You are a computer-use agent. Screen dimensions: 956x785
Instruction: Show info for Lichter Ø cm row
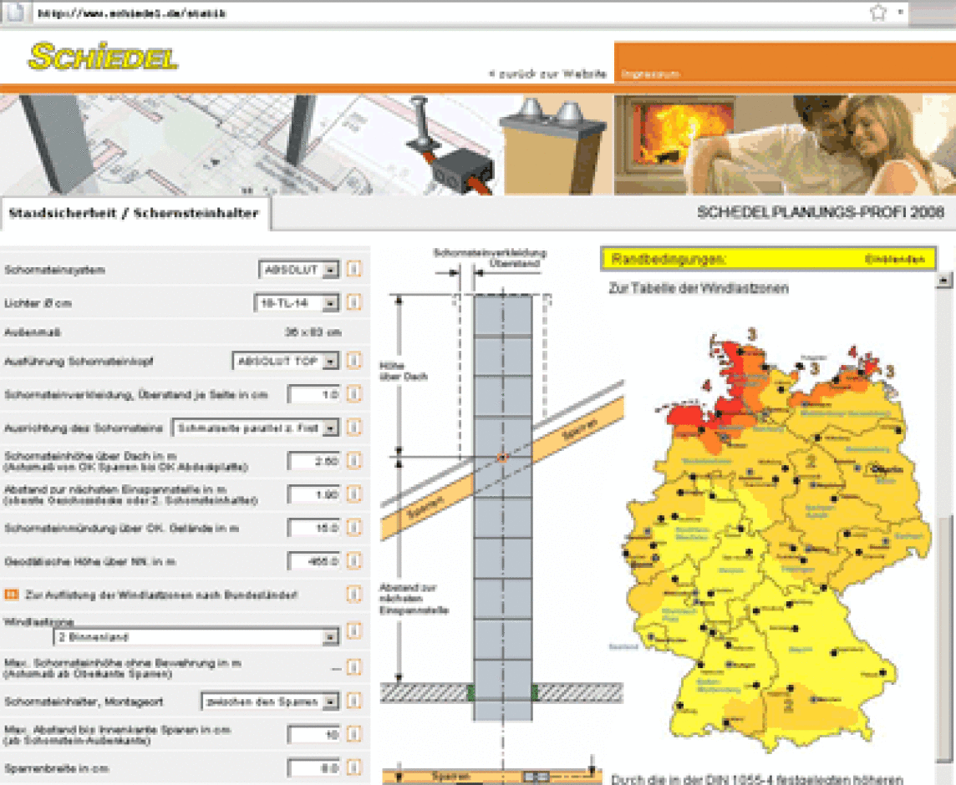(354, 302)
